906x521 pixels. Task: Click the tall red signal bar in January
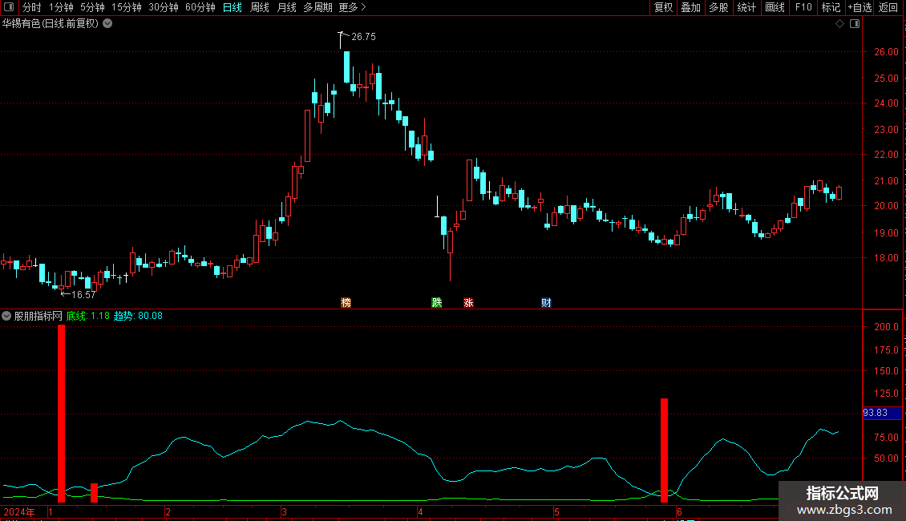click(x=61, y=413)
